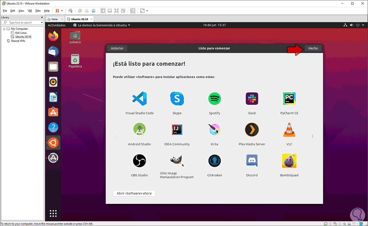
Task: Choose the IDEA Community app icon
Action: coord(177,130)
